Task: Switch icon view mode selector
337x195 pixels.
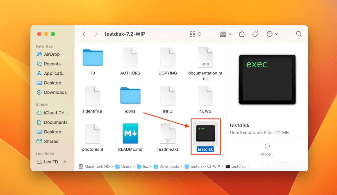Action: coord(195,34)
